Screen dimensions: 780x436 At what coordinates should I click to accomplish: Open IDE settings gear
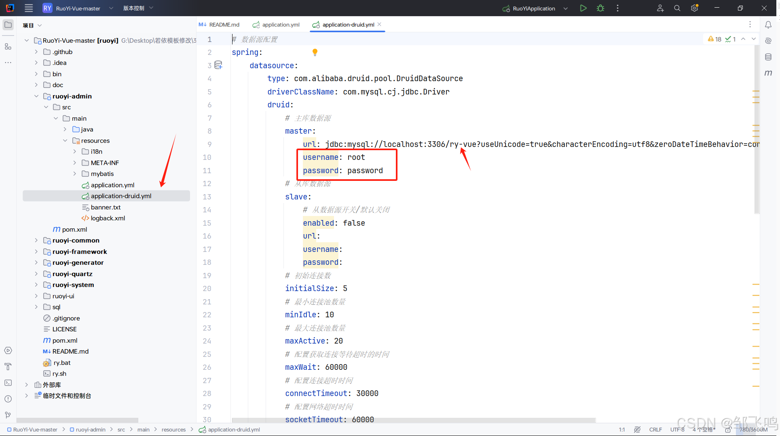(x=694, y=8)
